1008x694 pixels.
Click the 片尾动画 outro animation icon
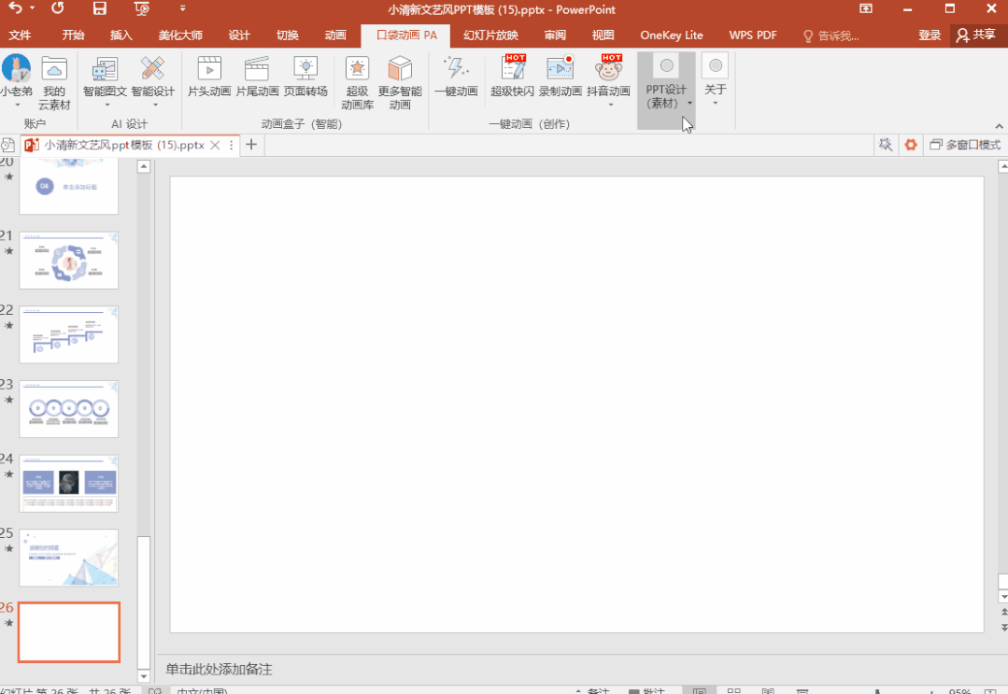(x=257, y=69)
